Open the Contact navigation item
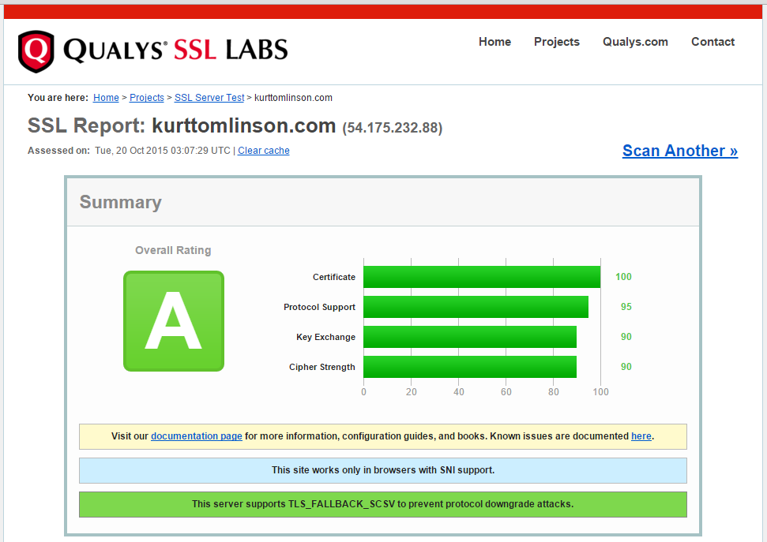 (712, 42)
